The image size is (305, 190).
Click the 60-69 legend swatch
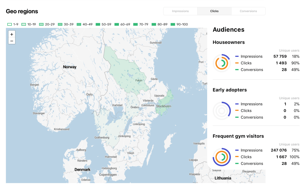(x=117, y=24)
